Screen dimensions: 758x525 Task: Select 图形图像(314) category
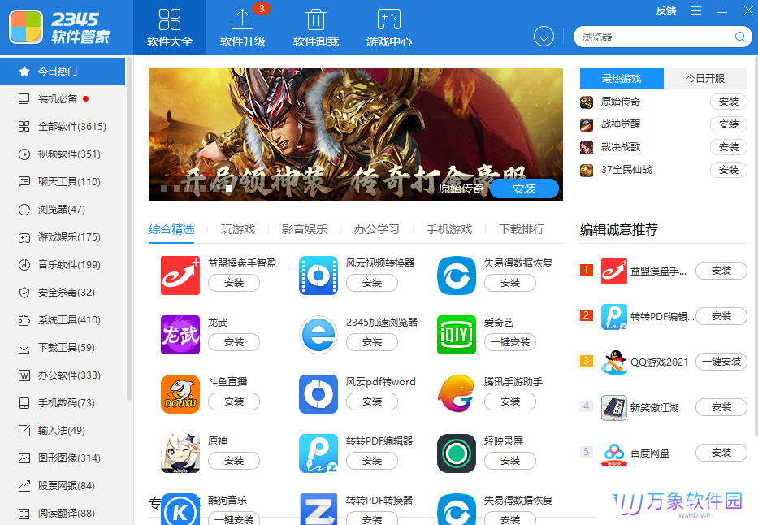[x=63, y=458]
